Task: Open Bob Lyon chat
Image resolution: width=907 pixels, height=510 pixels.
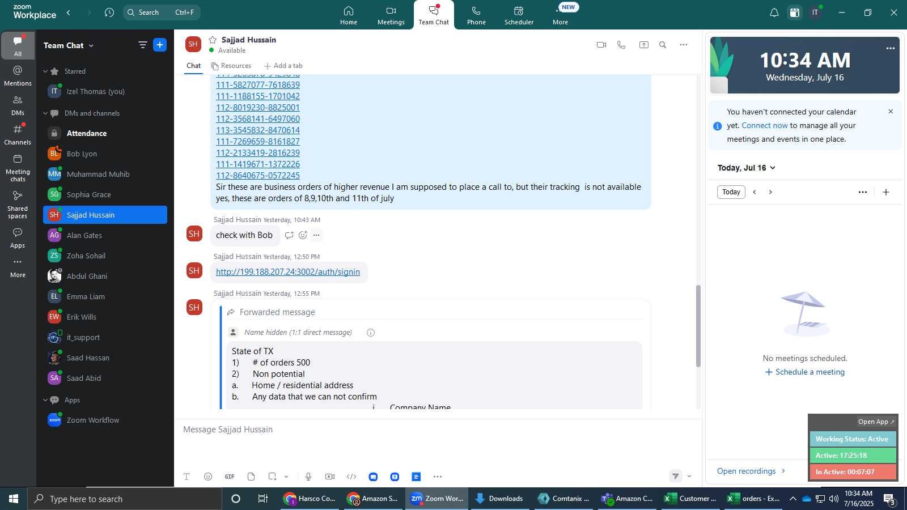Action: click(105, 154)
